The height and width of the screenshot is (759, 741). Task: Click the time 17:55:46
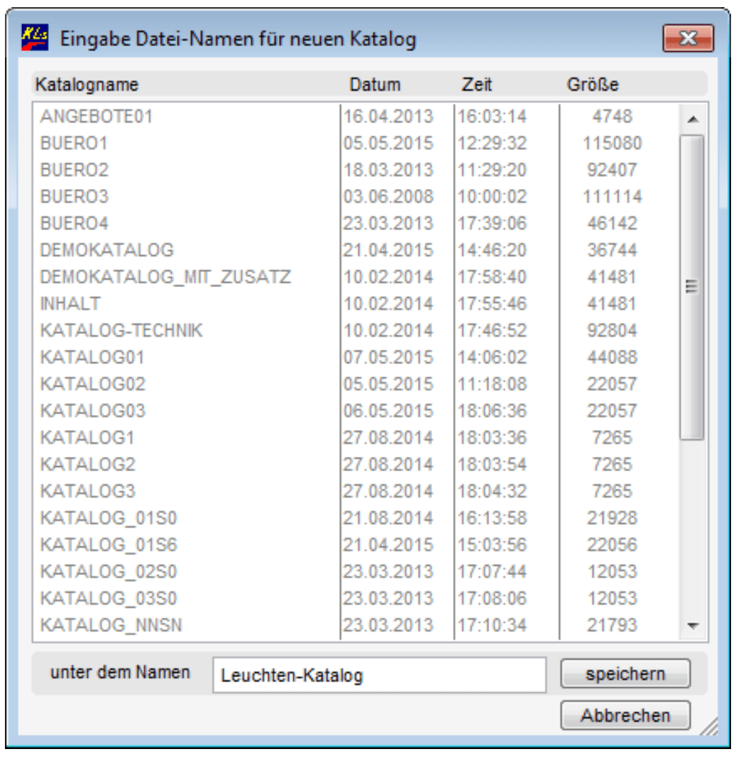(492, 303)
